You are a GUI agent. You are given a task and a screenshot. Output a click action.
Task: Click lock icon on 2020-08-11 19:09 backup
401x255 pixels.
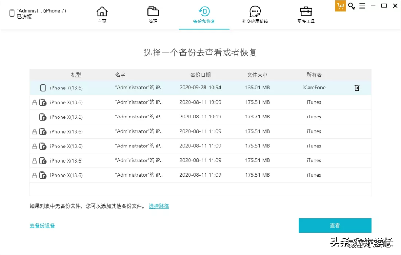[x=35, y=102]
